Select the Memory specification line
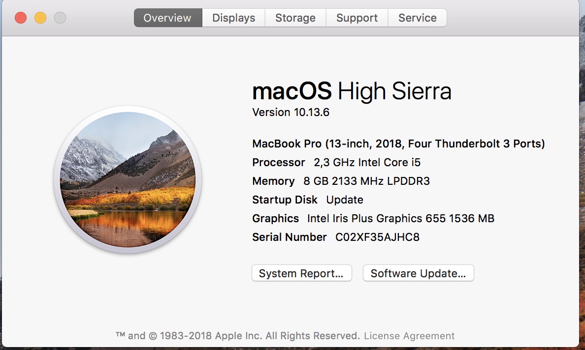Screen dimensions: 585x350 coord(341,181)
